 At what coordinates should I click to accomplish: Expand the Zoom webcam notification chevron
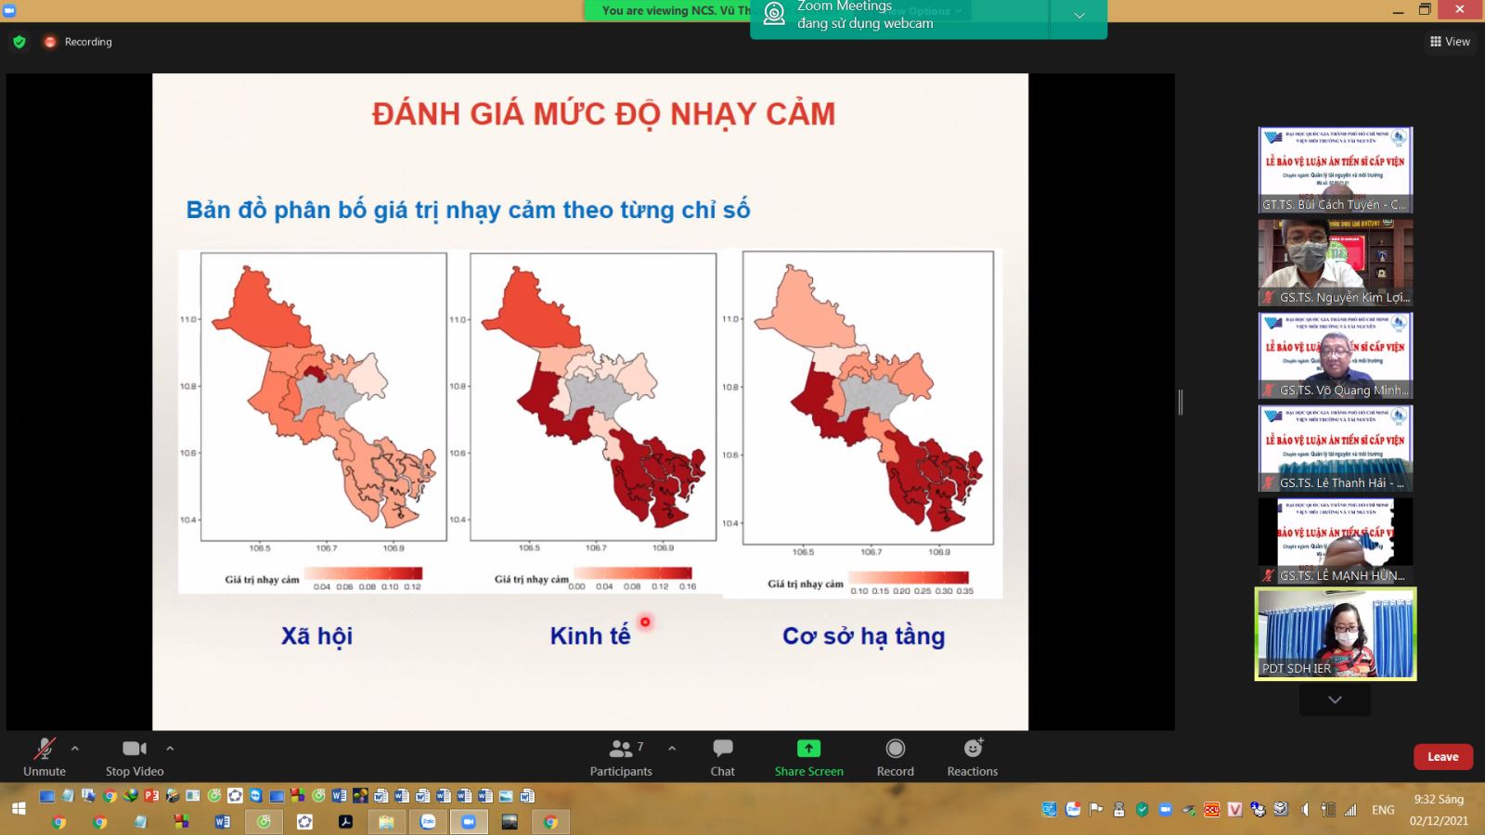[x=1078, y=16]
